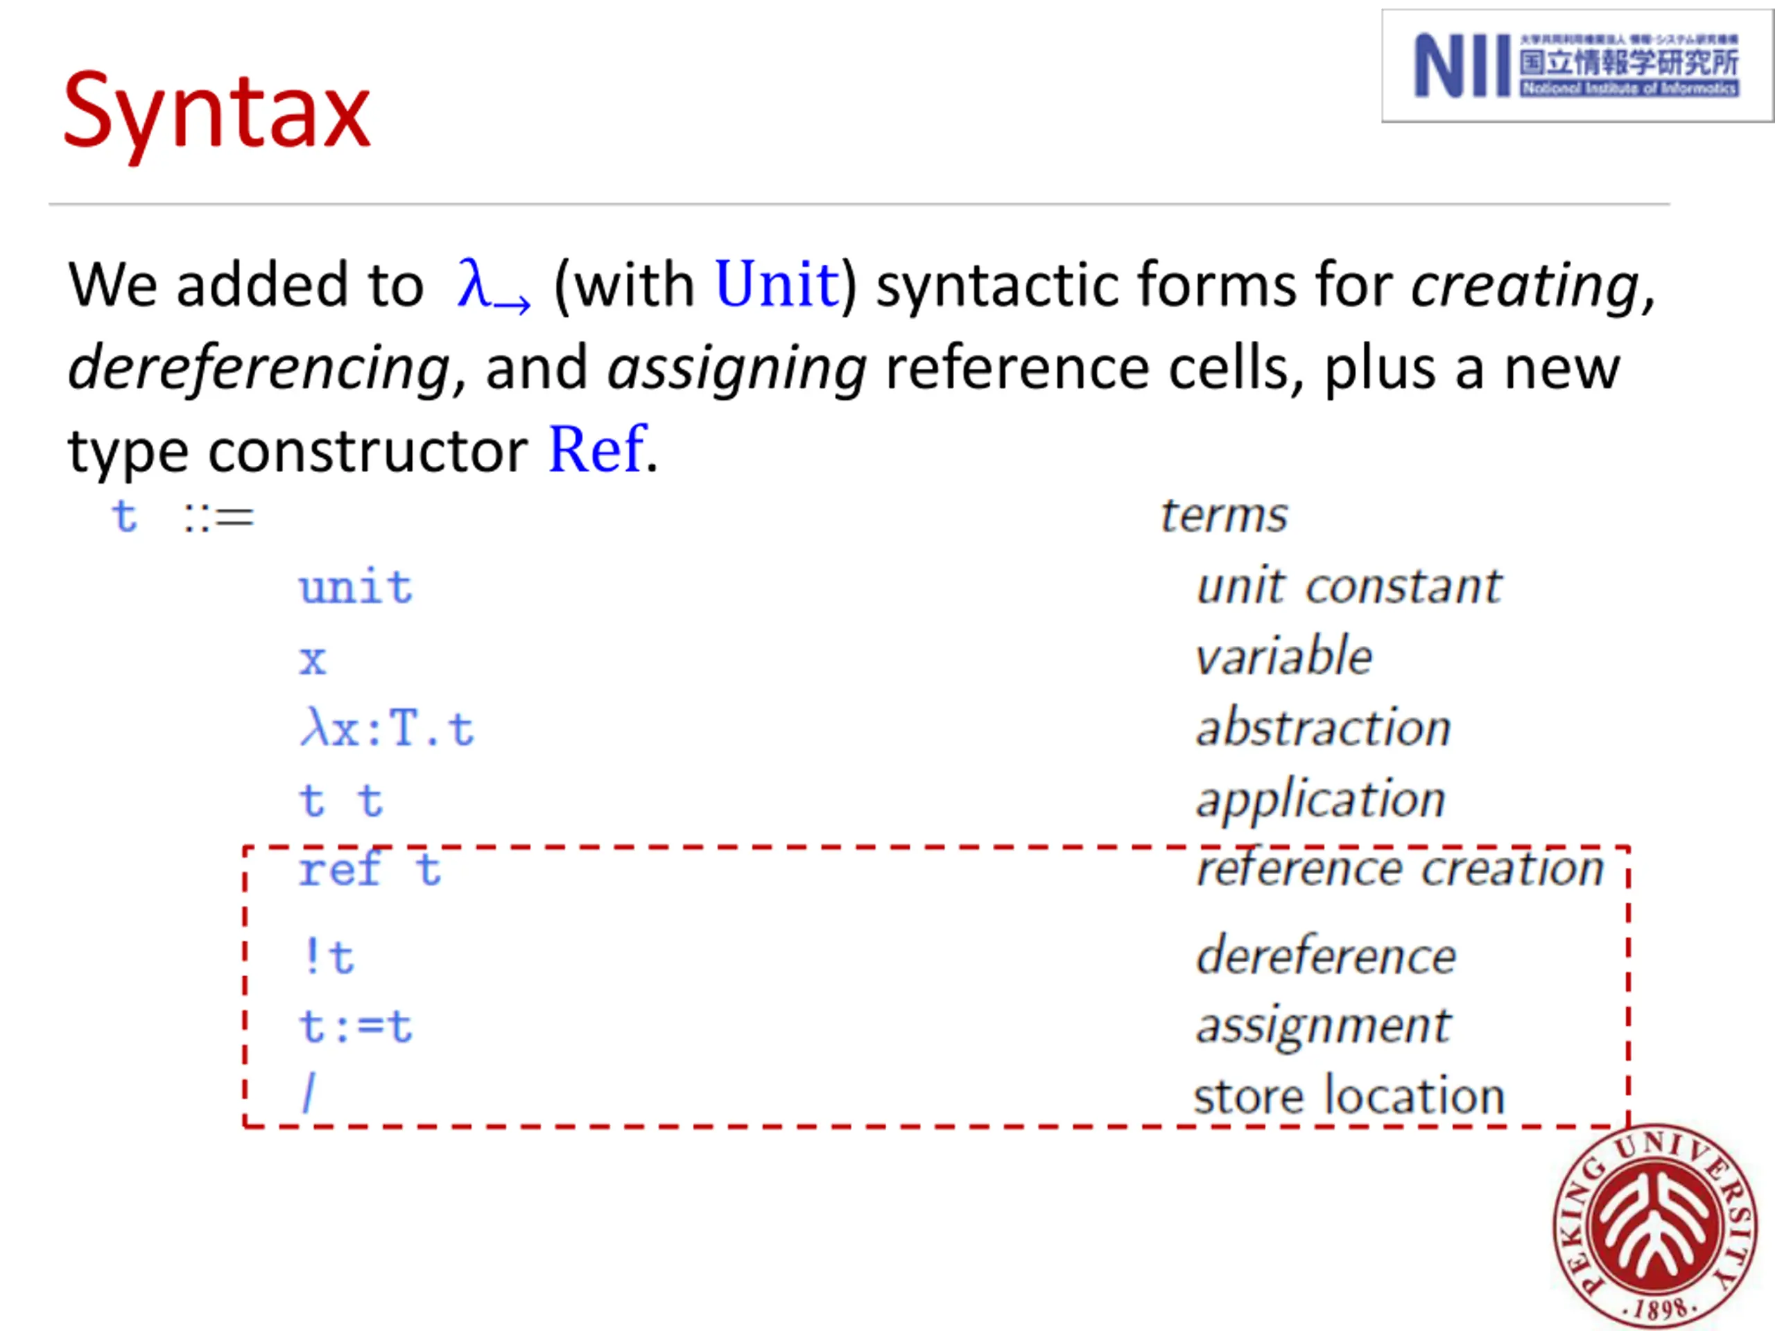This screenshot has height=1331, width=1775.
Task: Click the 'terms' label
Action: coord(1224,515)
